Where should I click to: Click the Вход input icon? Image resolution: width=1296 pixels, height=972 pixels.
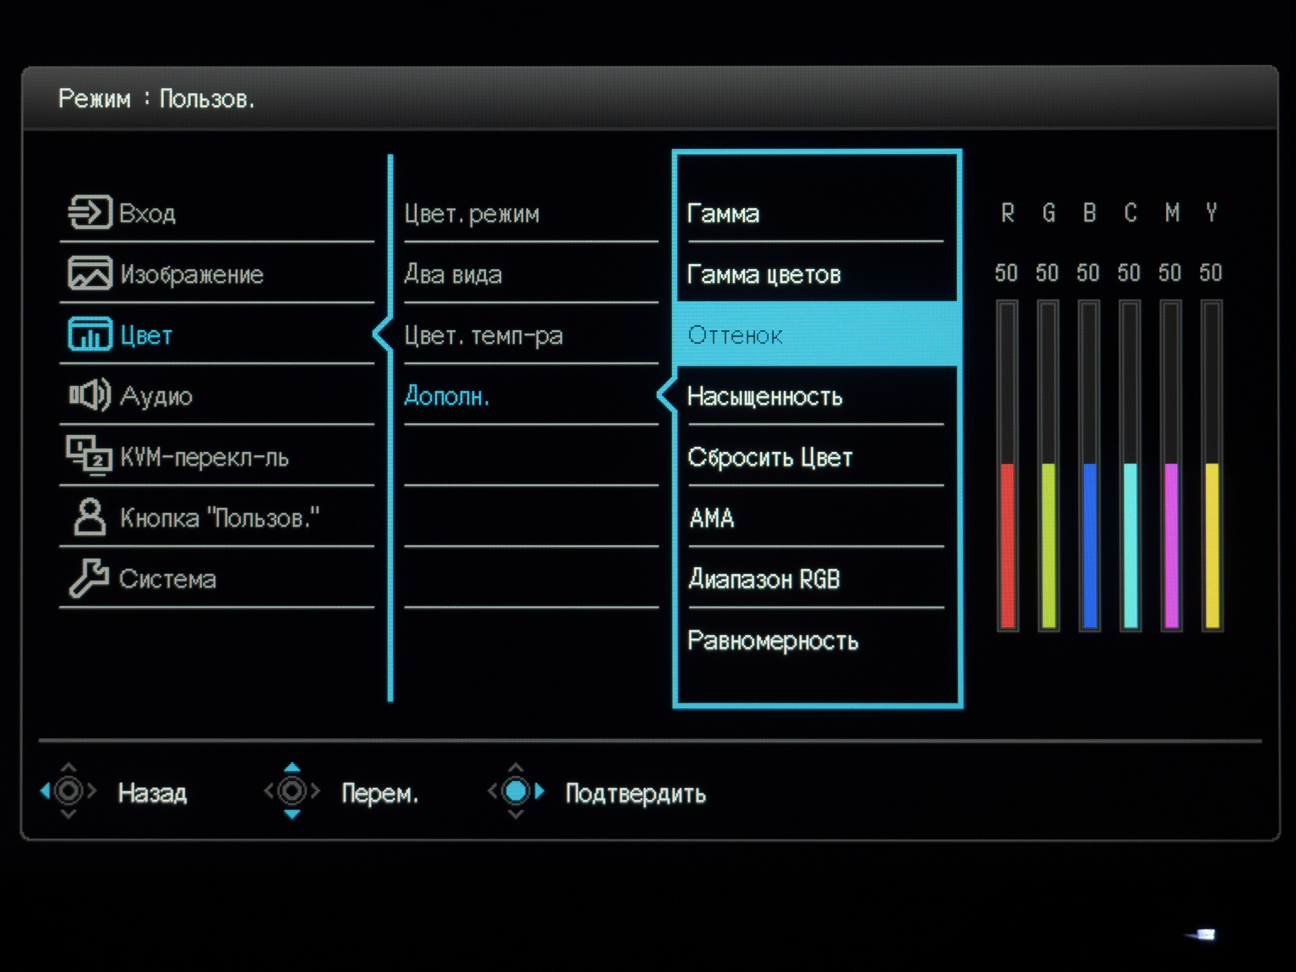(90, 212)
